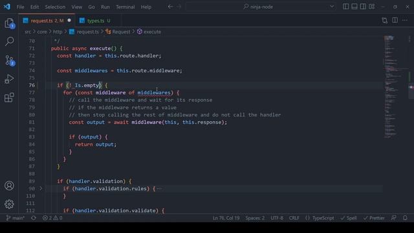Open the Manage gear icon
Viewport: 414px width, 233px height.
coord(9,205)
